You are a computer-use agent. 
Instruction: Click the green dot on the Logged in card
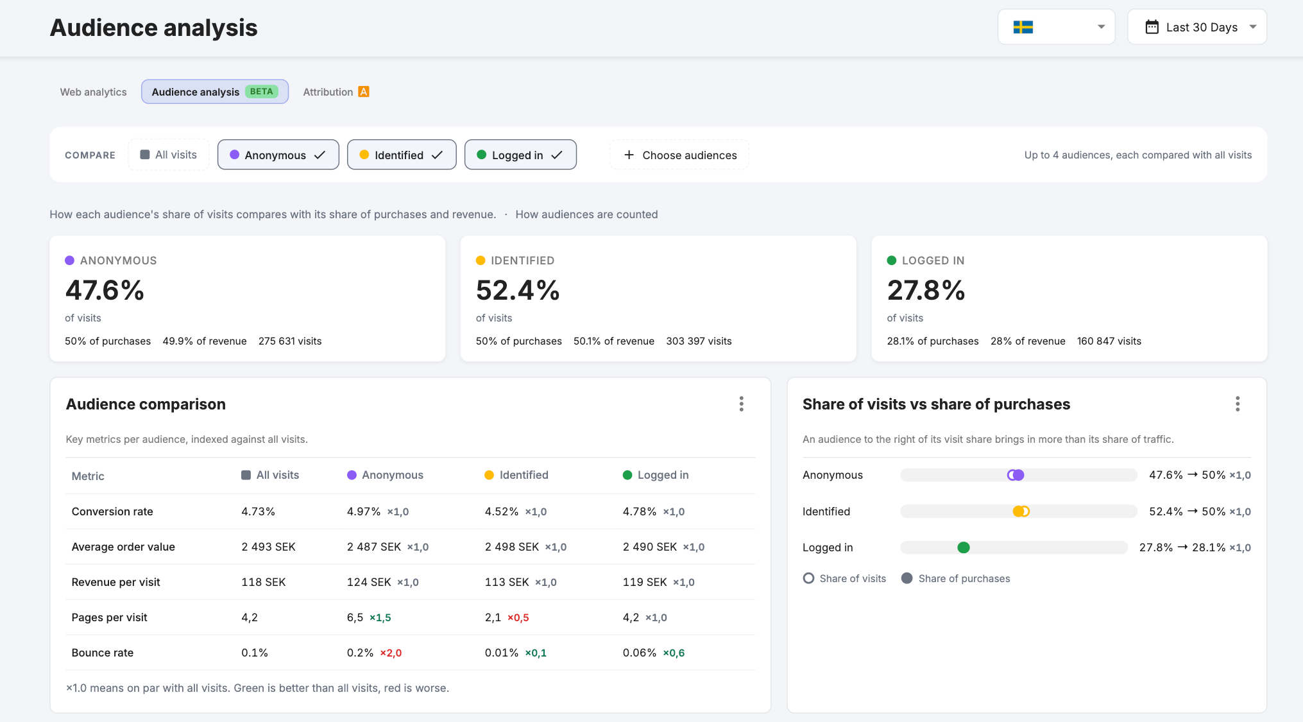point(891,261)
